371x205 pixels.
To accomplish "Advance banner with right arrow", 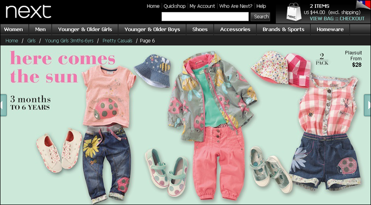I will pos(367,105).
